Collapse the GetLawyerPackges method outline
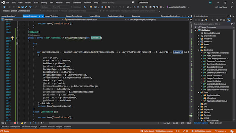 pyautogui.click(x=17, y=38)
